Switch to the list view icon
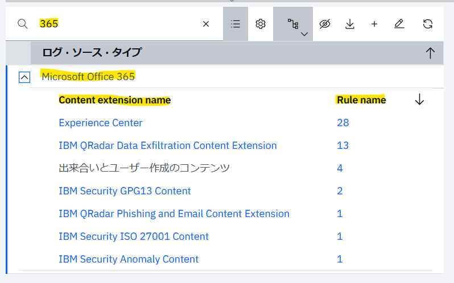454x283 pixels. [236, 24]
